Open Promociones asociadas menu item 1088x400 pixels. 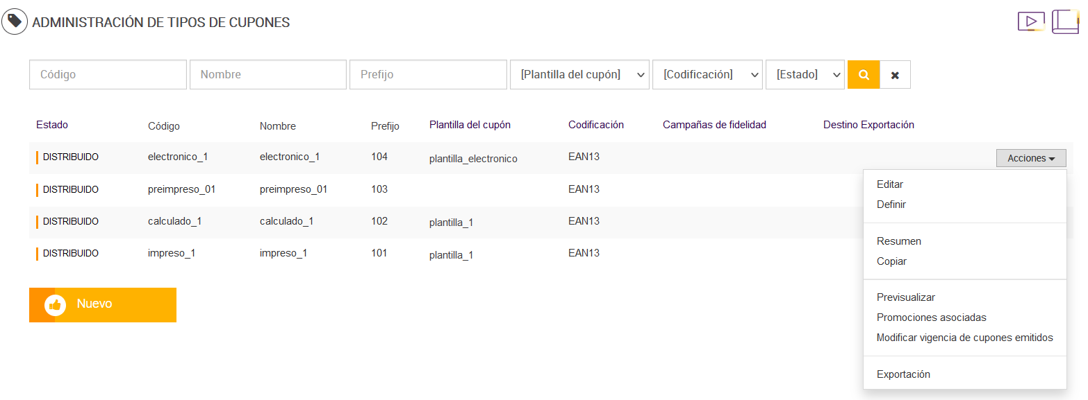point(931,318)
